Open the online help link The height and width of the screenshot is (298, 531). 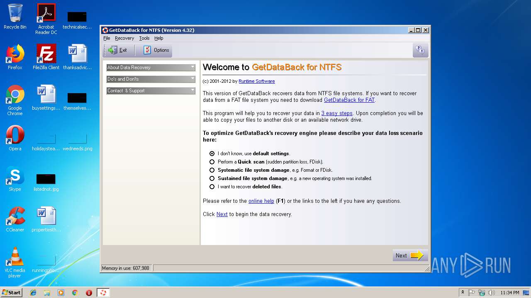point(261,201)
